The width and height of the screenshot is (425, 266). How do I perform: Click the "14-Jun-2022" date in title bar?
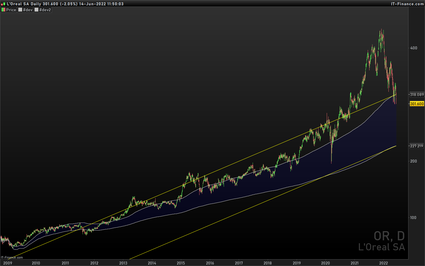[x=92, y=4]
